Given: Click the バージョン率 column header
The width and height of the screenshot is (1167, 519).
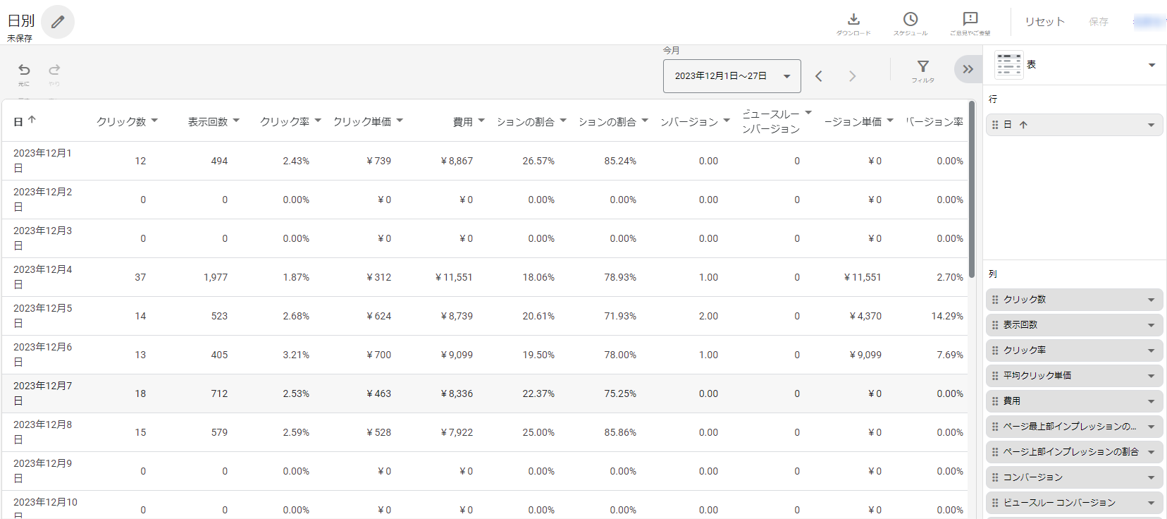Looking at the screenshot, I should (934, 121).
